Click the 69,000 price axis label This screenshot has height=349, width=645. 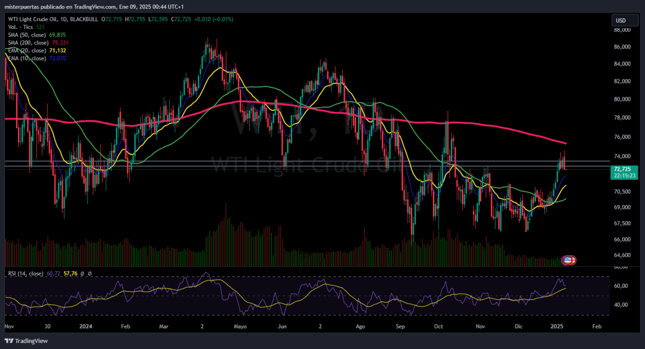[x=623, y=207]
